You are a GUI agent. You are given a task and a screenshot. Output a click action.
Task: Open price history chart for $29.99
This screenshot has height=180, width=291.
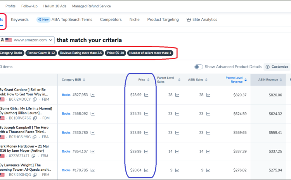(x=146, y=151)
